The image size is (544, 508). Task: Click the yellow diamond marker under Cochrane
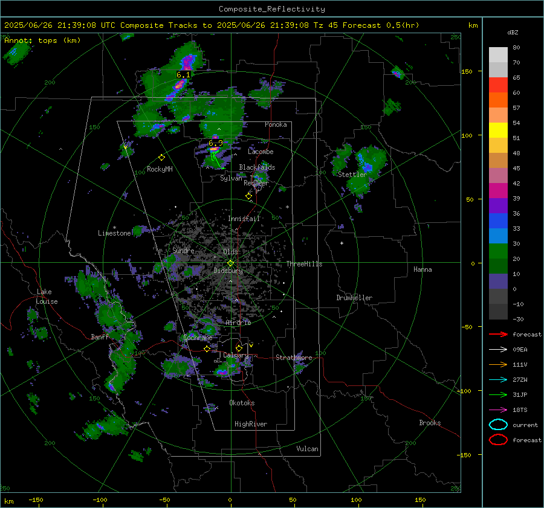pos(207,349)
